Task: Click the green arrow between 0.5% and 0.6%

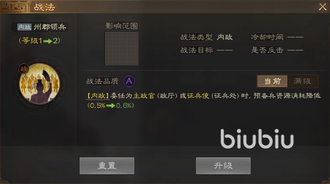Action: point(110,106)
